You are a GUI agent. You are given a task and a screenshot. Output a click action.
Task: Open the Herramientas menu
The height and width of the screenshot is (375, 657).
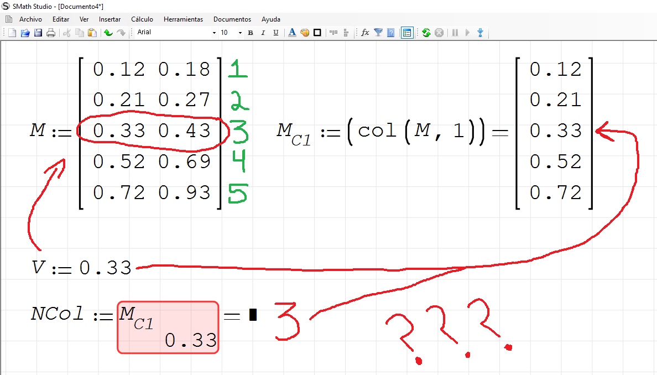click(183, 19)
